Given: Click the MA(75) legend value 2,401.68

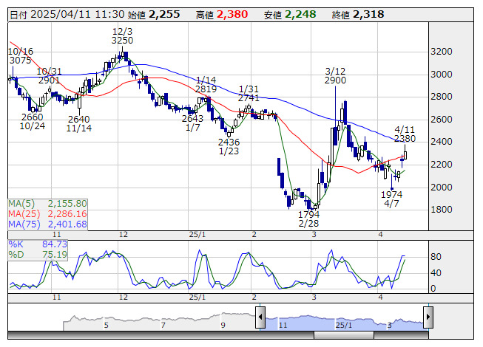Looking at the screenshot, I should [67, 224].
